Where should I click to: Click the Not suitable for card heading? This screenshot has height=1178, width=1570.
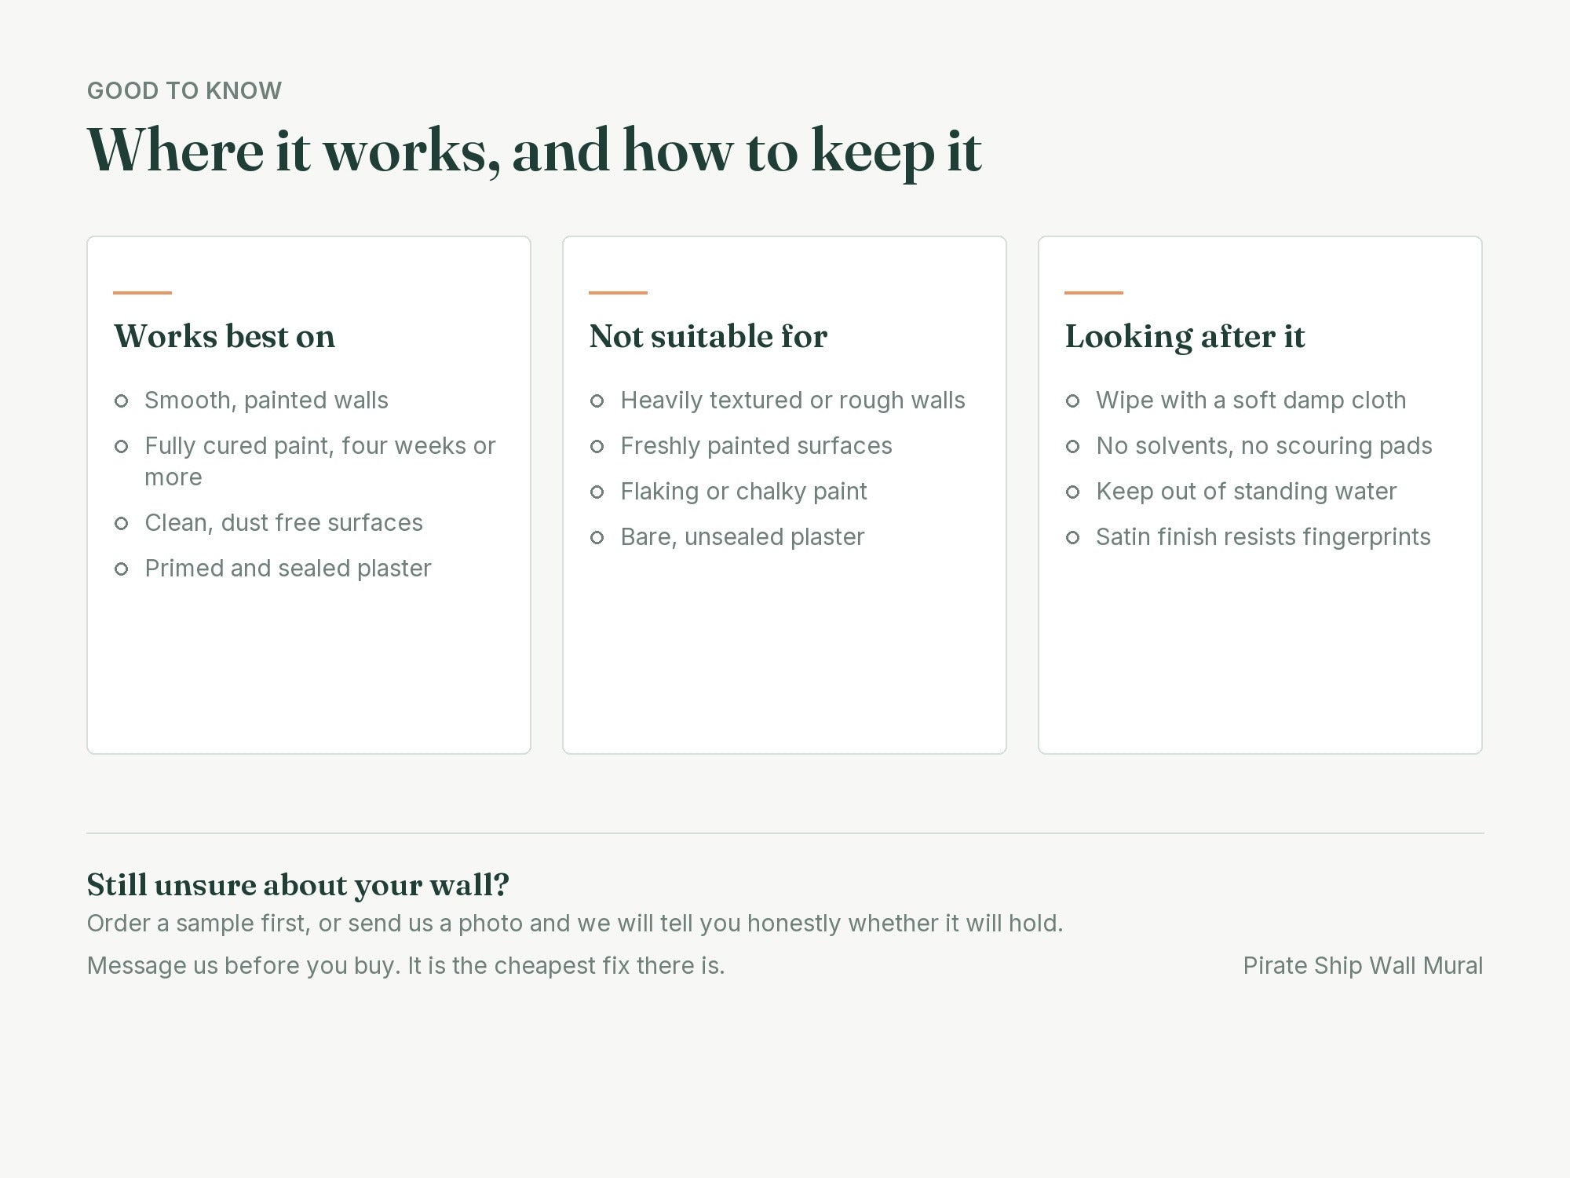pyautogui.click(x=708, y=336)
